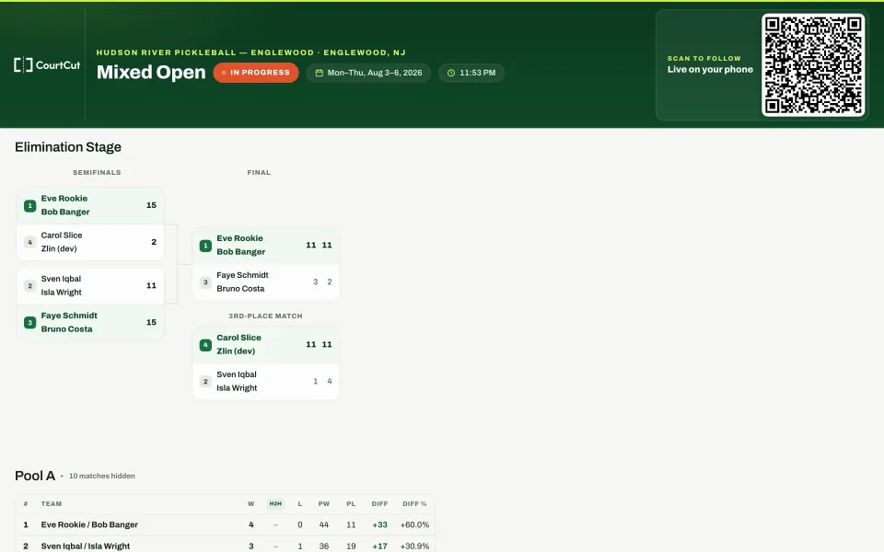Click the W column header in Pool A

(x=250, y=503)
